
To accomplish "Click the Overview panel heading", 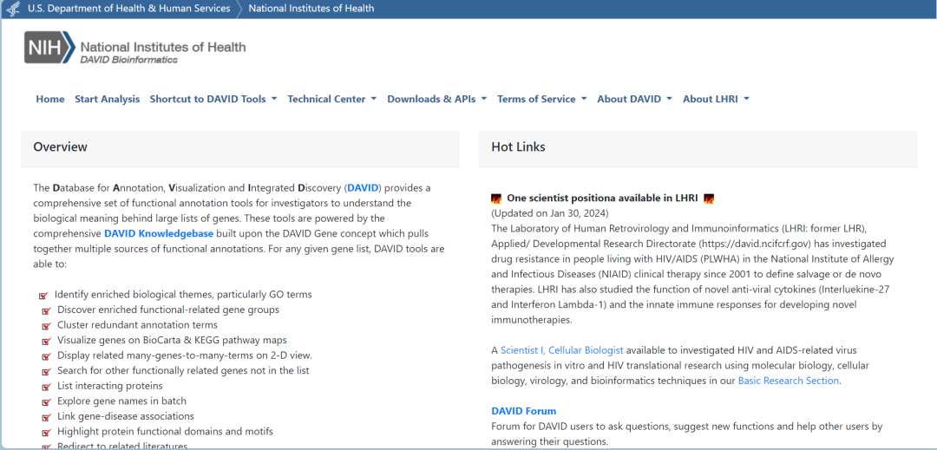I will point(61,147).
